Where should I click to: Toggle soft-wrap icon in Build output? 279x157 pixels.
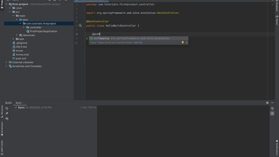click(272, 109)
